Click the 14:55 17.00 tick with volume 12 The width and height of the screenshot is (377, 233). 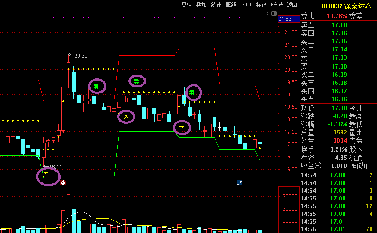(337, 206)
